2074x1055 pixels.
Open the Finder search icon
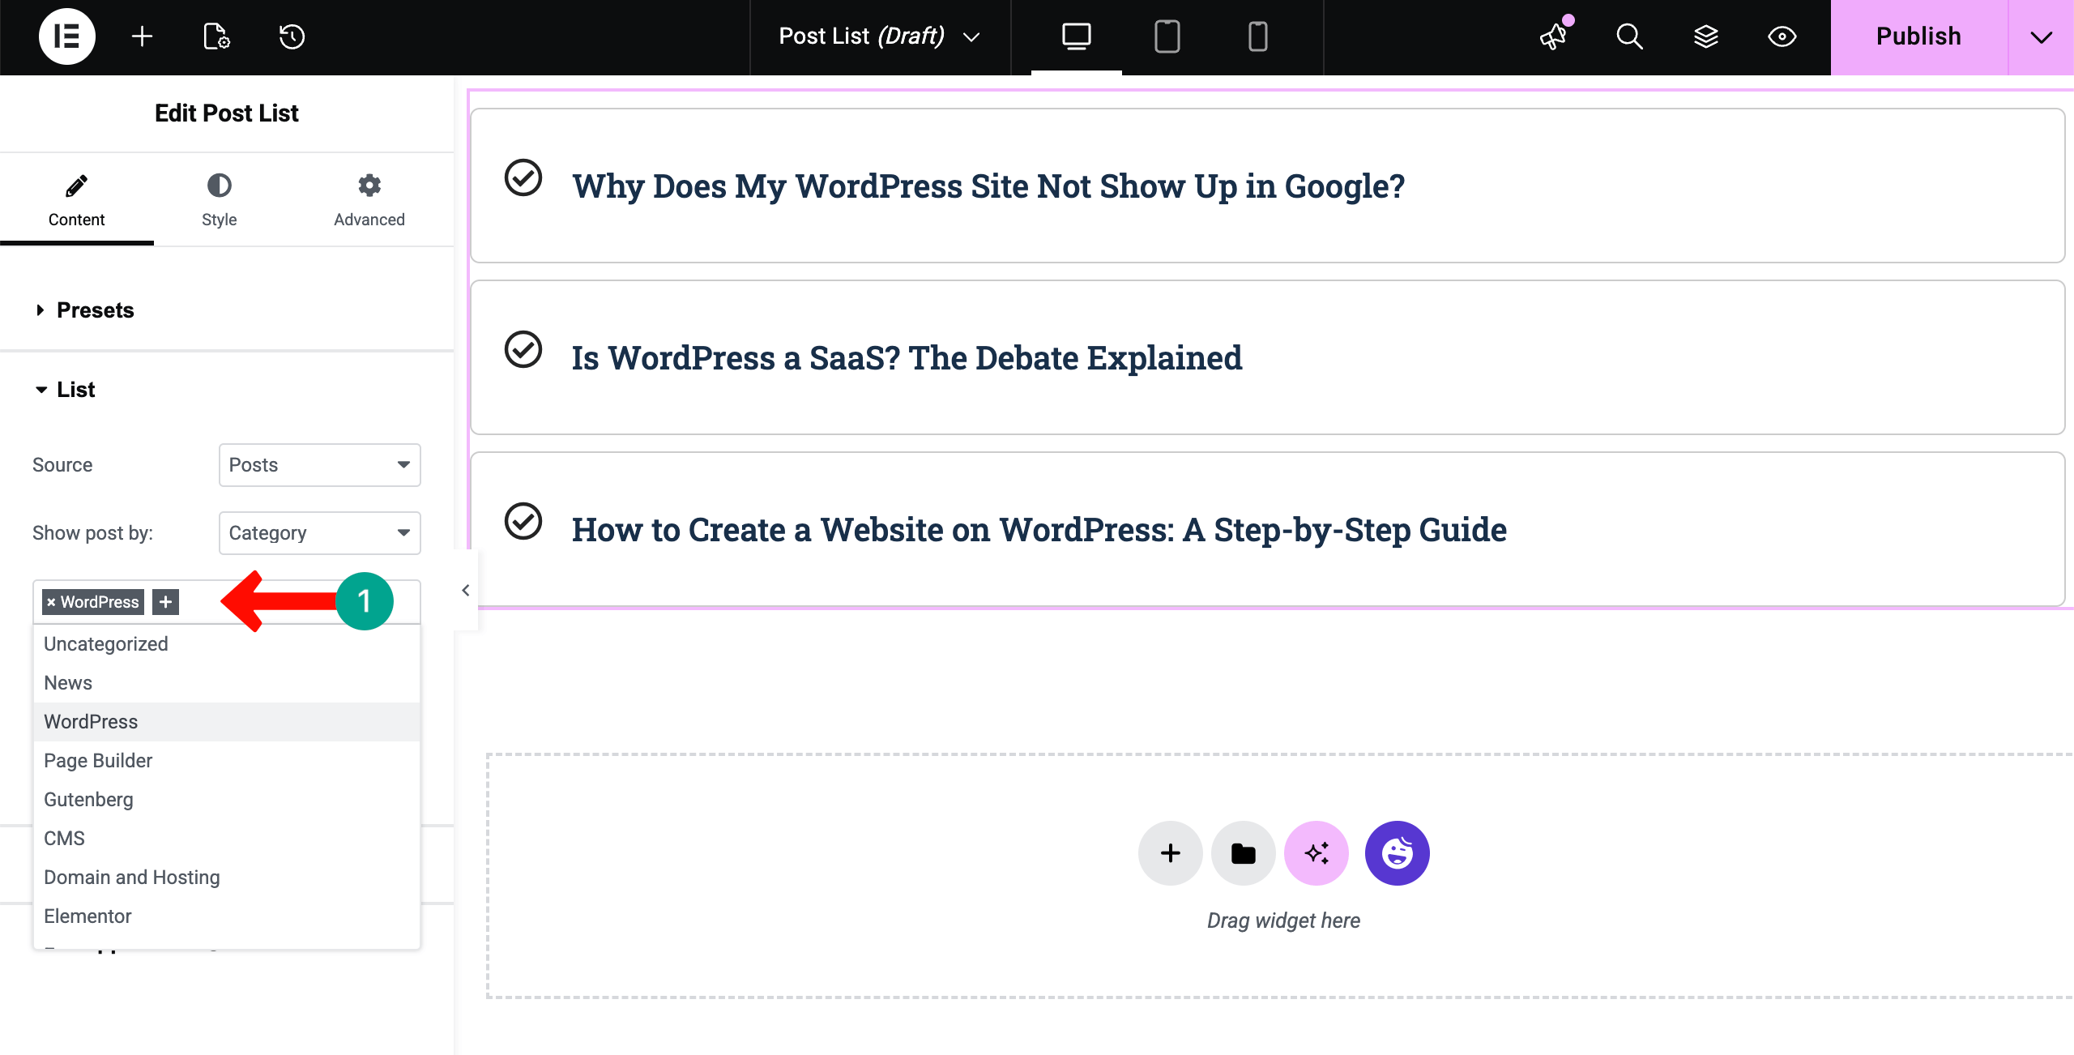pyautogui.click(x=1629, y=36)
